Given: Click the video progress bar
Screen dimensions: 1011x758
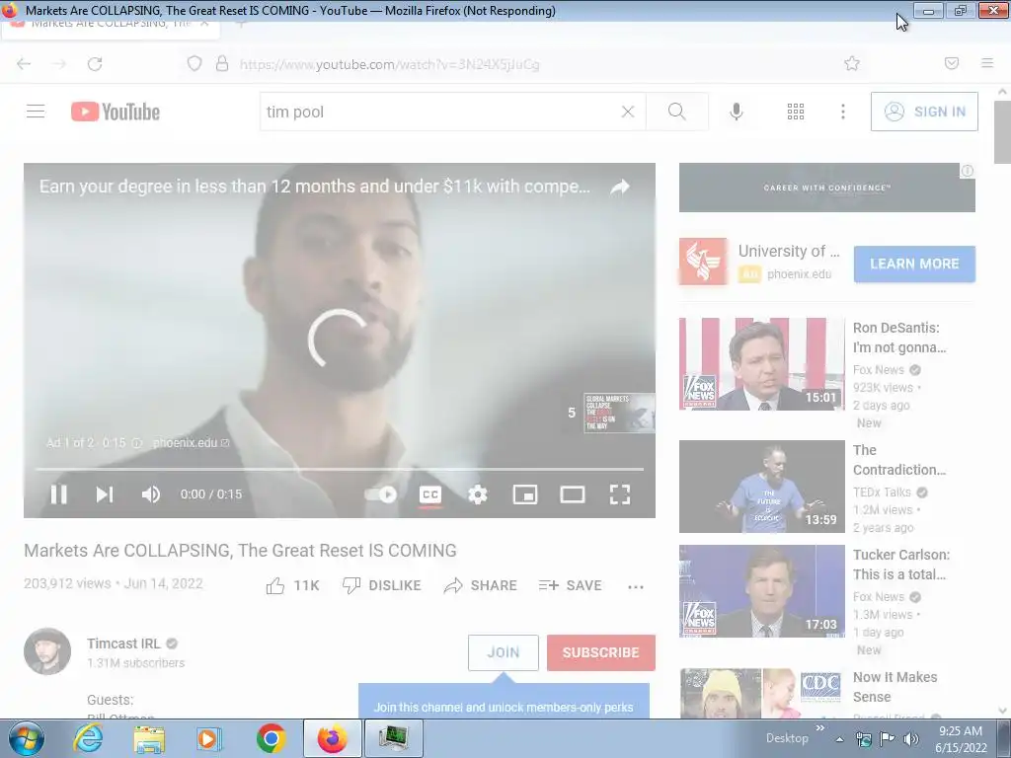Looking at the screenshot, I should point(340,469).
